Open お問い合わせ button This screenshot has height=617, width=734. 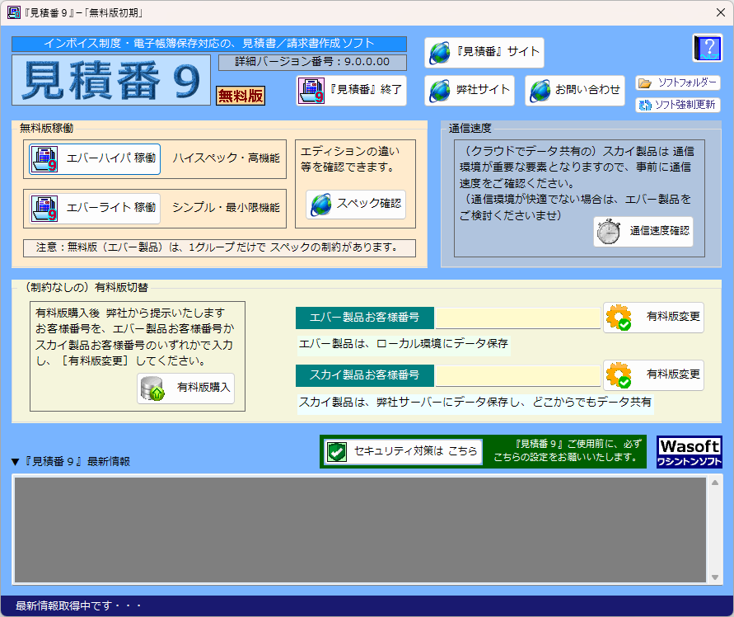575,91
